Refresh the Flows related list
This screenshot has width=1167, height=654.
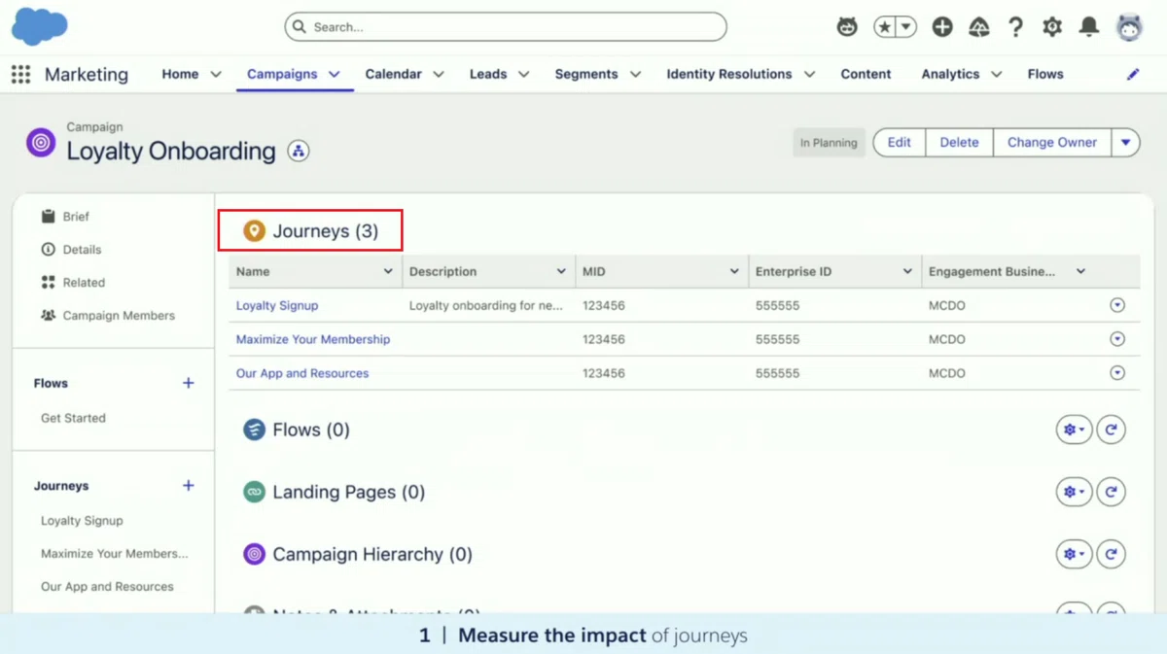(1112, 430)
